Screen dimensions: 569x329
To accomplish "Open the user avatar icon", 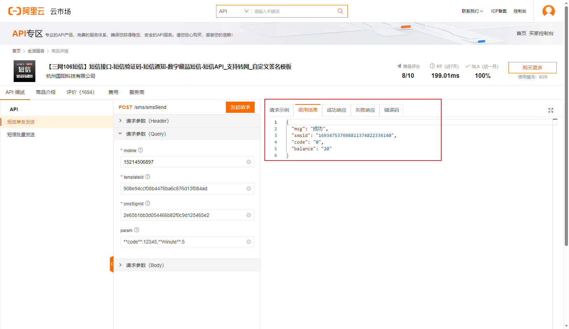I will tap(548, 11).
